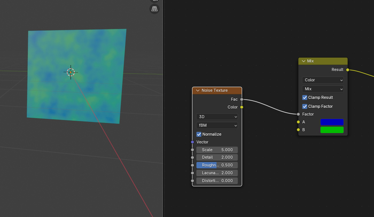Click the Scale value field
This screenshot has width=374, height=217.
click(217, 150)
